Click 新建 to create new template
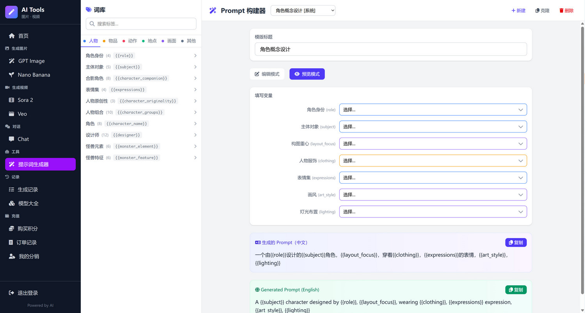This screenshot has width=585, height=313. [518, 11]
